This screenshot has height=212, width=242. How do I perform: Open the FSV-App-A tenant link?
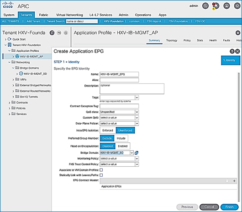click(x=154, y=22)
